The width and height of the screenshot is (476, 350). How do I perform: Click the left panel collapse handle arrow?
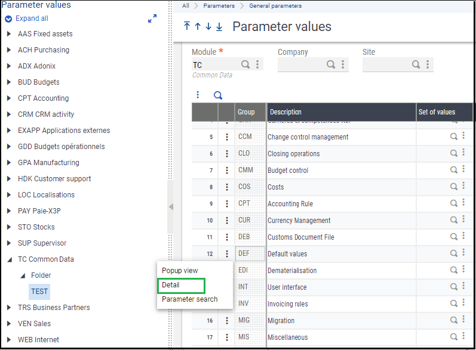[171, 207]
